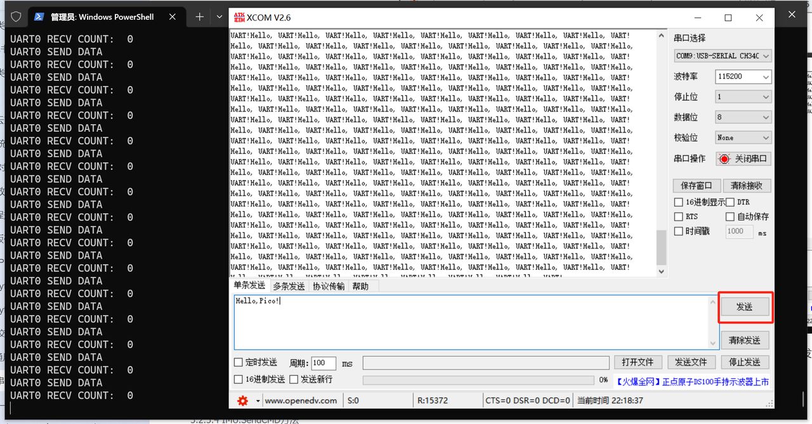The height and width of the screenshot is (424, 812).
Task: Click 打开文件 button
Action: 638,363
